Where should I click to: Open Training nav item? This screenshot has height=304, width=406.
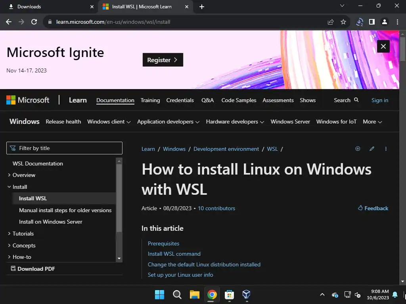click(150, 100)
